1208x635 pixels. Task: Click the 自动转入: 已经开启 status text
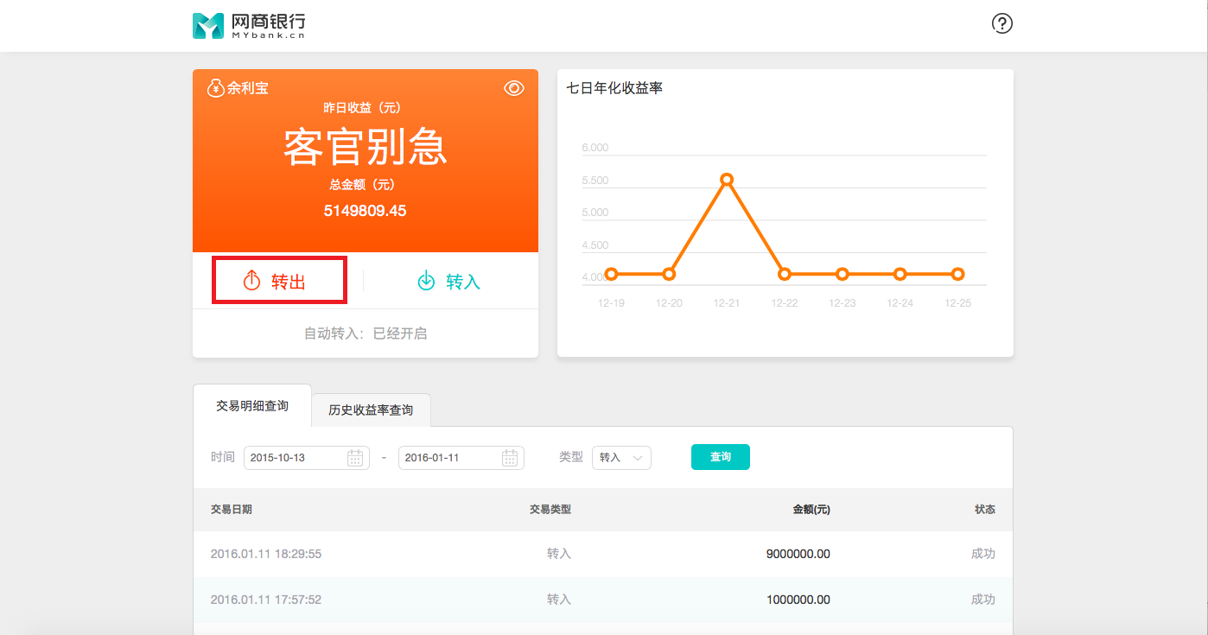[366, 333]
